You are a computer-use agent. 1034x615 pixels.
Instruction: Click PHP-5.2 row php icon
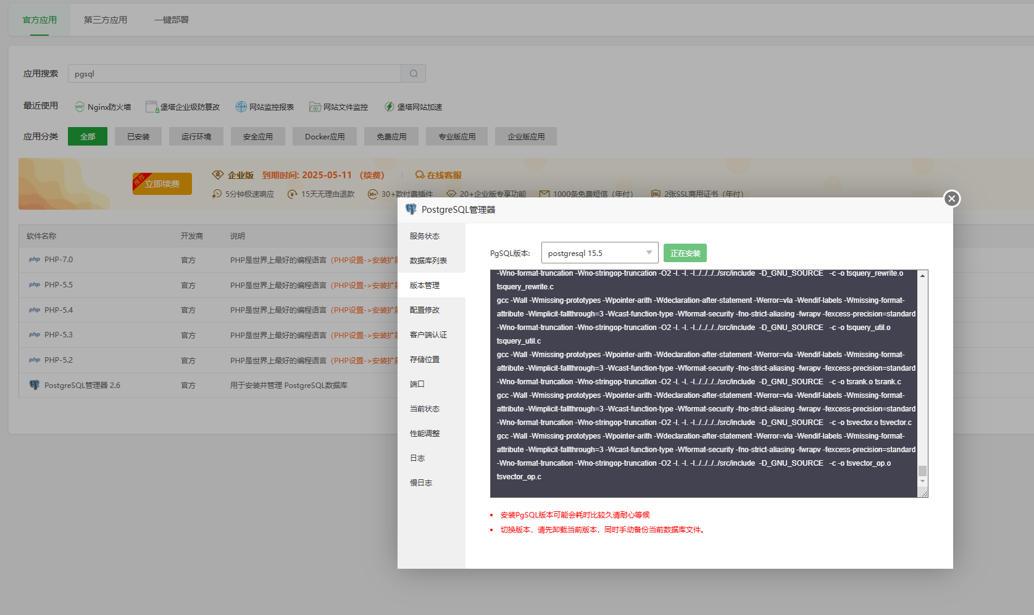[35, 360]
